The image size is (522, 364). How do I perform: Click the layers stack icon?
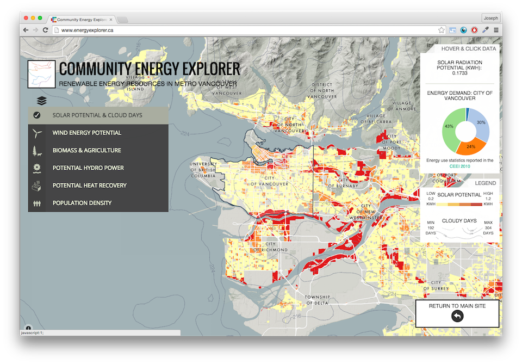[42, 100]
